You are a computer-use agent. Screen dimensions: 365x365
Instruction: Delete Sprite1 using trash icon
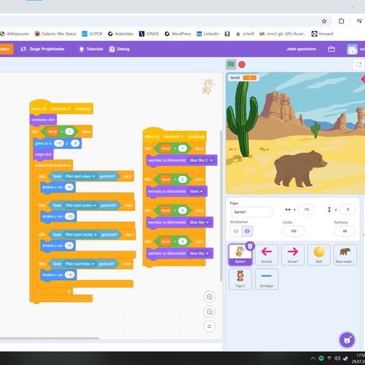[x=250, y=246]
